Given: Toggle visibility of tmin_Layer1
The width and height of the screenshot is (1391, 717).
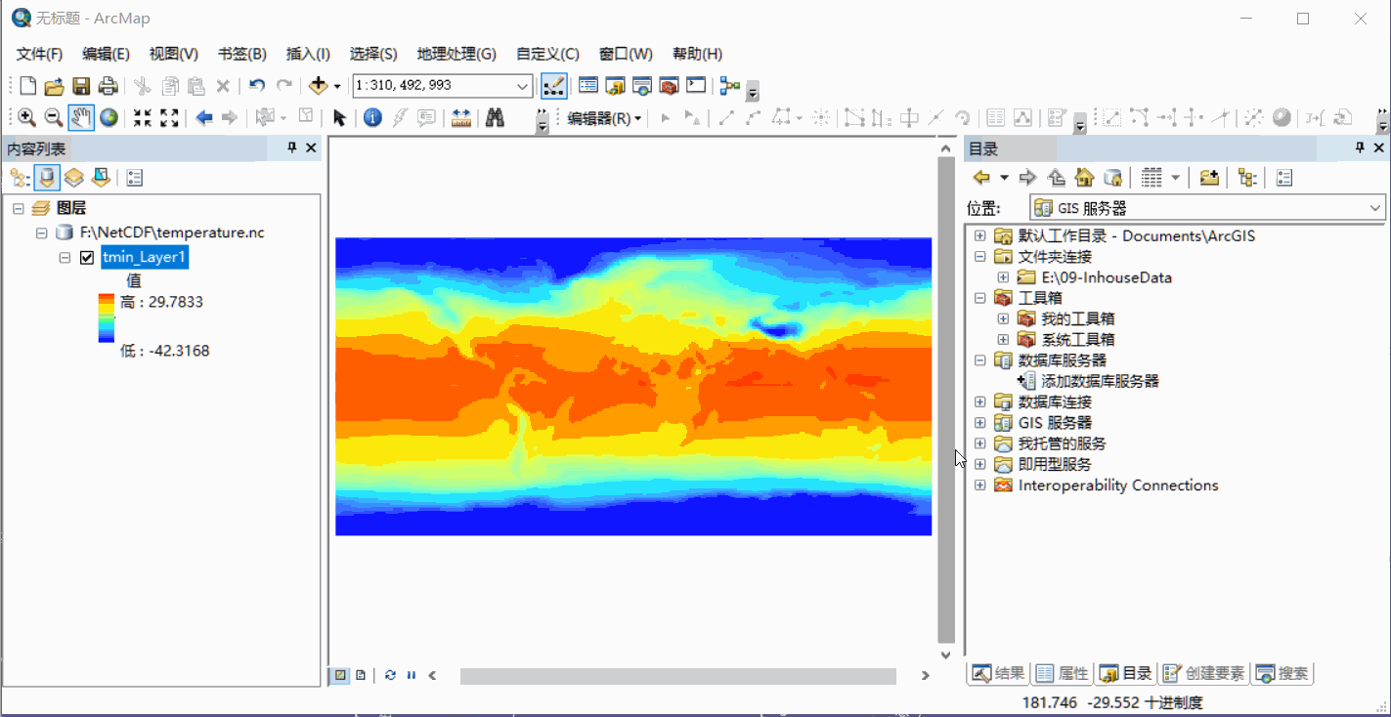Looking at the screenshot, I should tap(86, 258).
